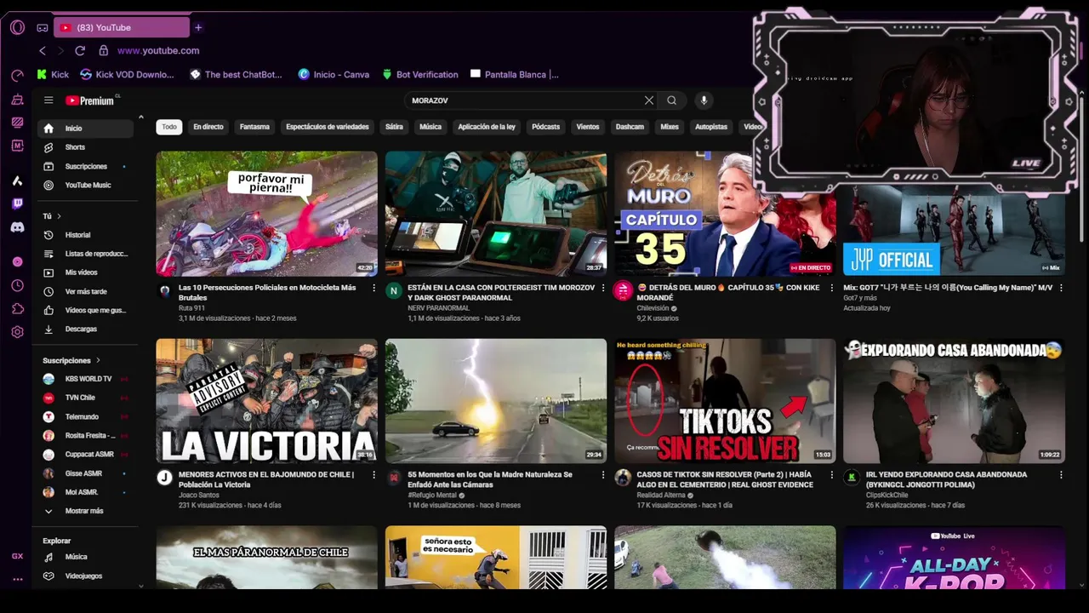Screen dimensions: 1089x613
Task: Open the Opera menu logo button
Action: coord(17,27)
